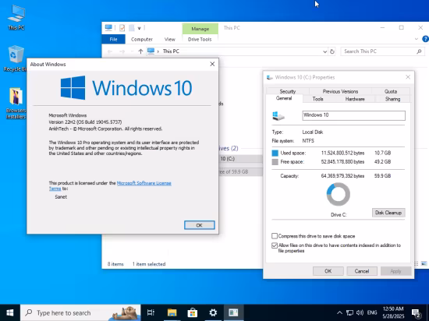This screenshot has height=321, width=429.
Task: Click the Disk Cleanup button
Action: pyautogui.click(x=388, y=213)
